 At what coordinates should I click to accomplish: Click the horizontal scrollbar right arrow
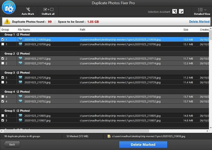tap(207, 131)
